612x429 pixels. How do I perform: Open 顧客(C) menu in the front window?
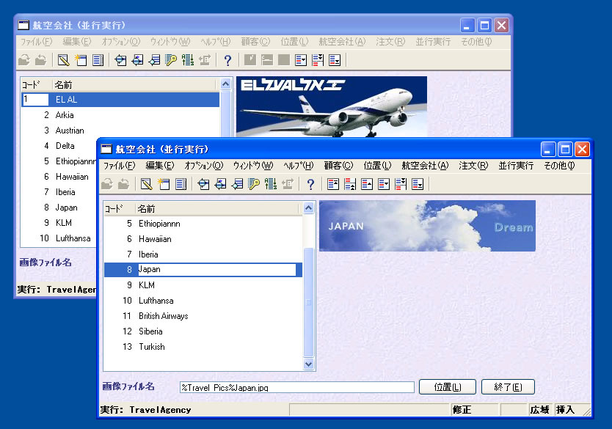pos(338,166)
